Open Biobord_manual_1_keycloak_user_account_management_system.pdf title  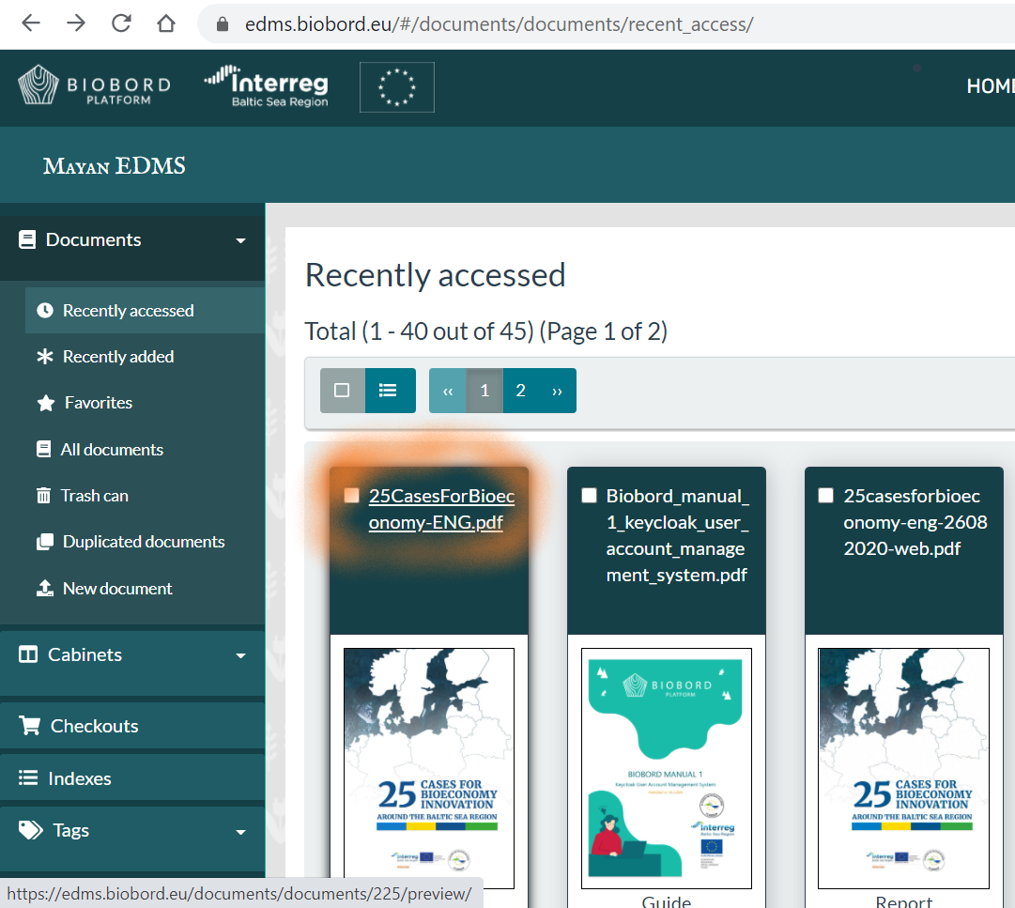coord(677,535)
